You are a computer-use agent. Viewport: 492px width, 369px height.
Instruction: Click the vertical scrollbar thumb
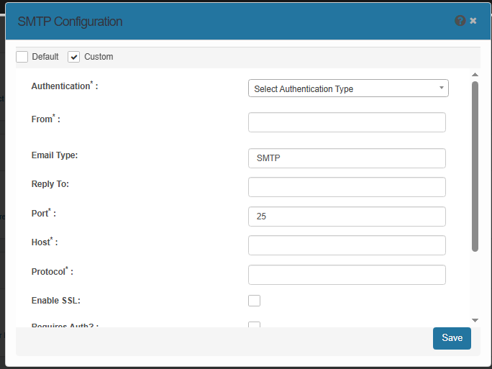[x=475, y=165]
